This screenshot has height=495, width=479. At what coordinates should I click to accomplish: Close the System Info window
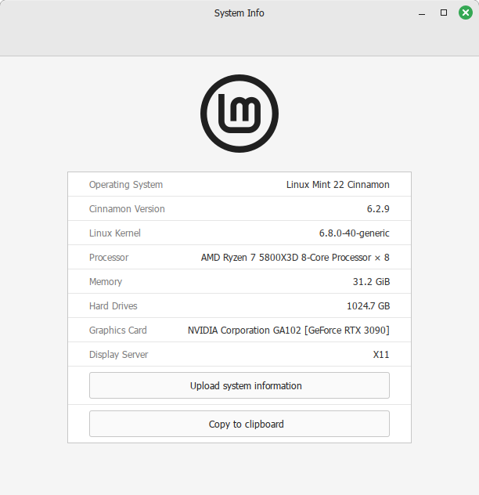pyautogui.click(x=466, y=13)
